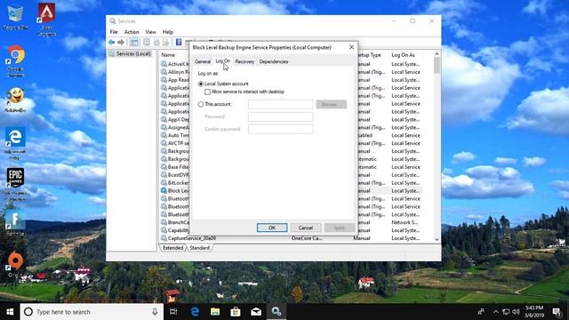This screenshot has height=320, width=569.
Task: Open the Windows Start menu
Action: tap(10, 312)
